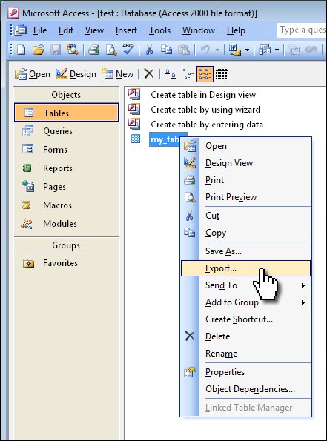This screenshot has height=441, width=327.
Task: Switch to Details view
Action: 222,74
